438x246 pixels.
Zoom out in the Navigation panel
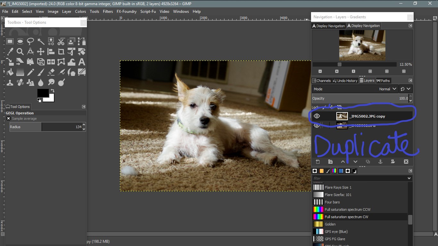coord(320,71)
